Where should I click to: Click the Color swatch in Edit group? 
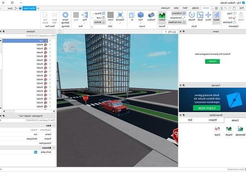(110, 15)
